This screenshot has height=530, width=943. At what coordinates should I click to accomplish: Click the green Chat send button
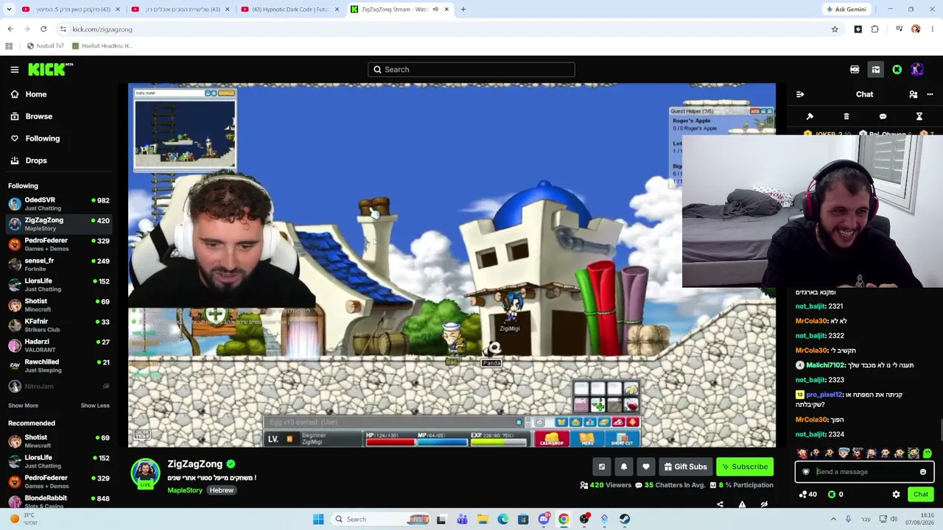pos(921,495)
